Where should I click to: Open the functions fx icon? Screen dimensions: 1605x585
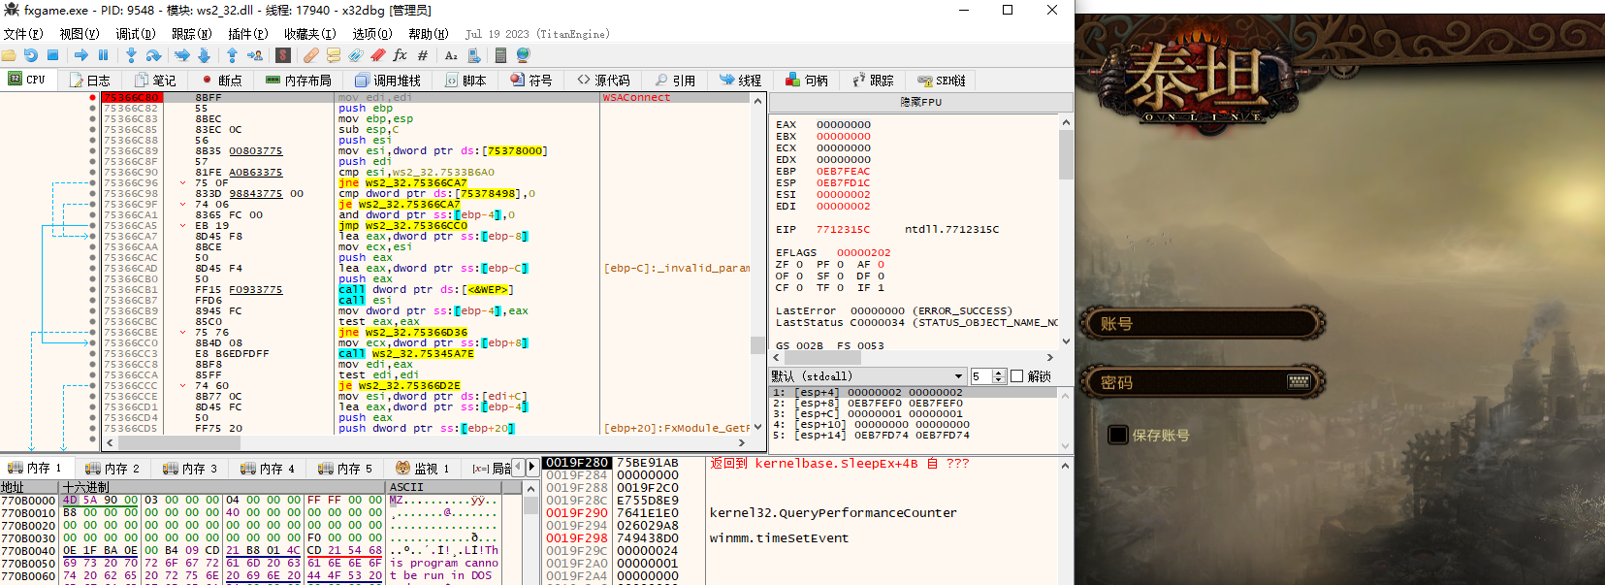pos(400,55)
